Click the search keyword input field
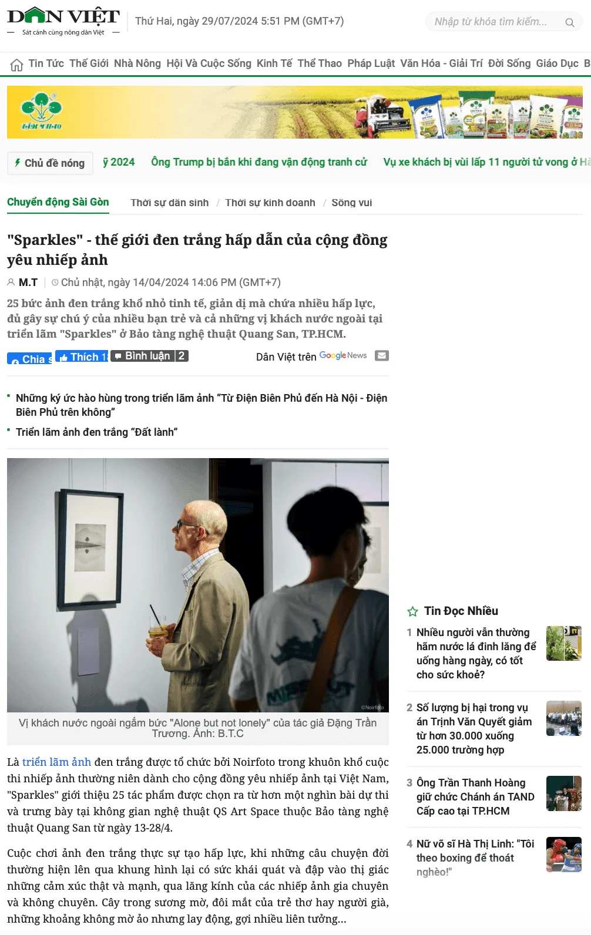 coord(497,22)
